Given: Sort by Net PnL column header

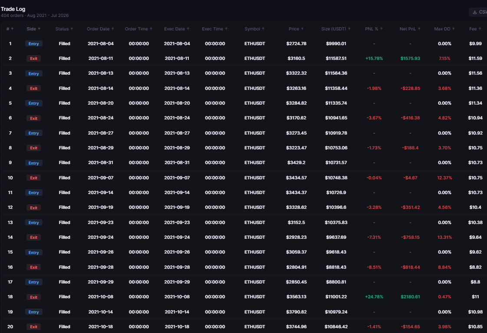Looking at the screenshot, I should click(x=410, y=29).
